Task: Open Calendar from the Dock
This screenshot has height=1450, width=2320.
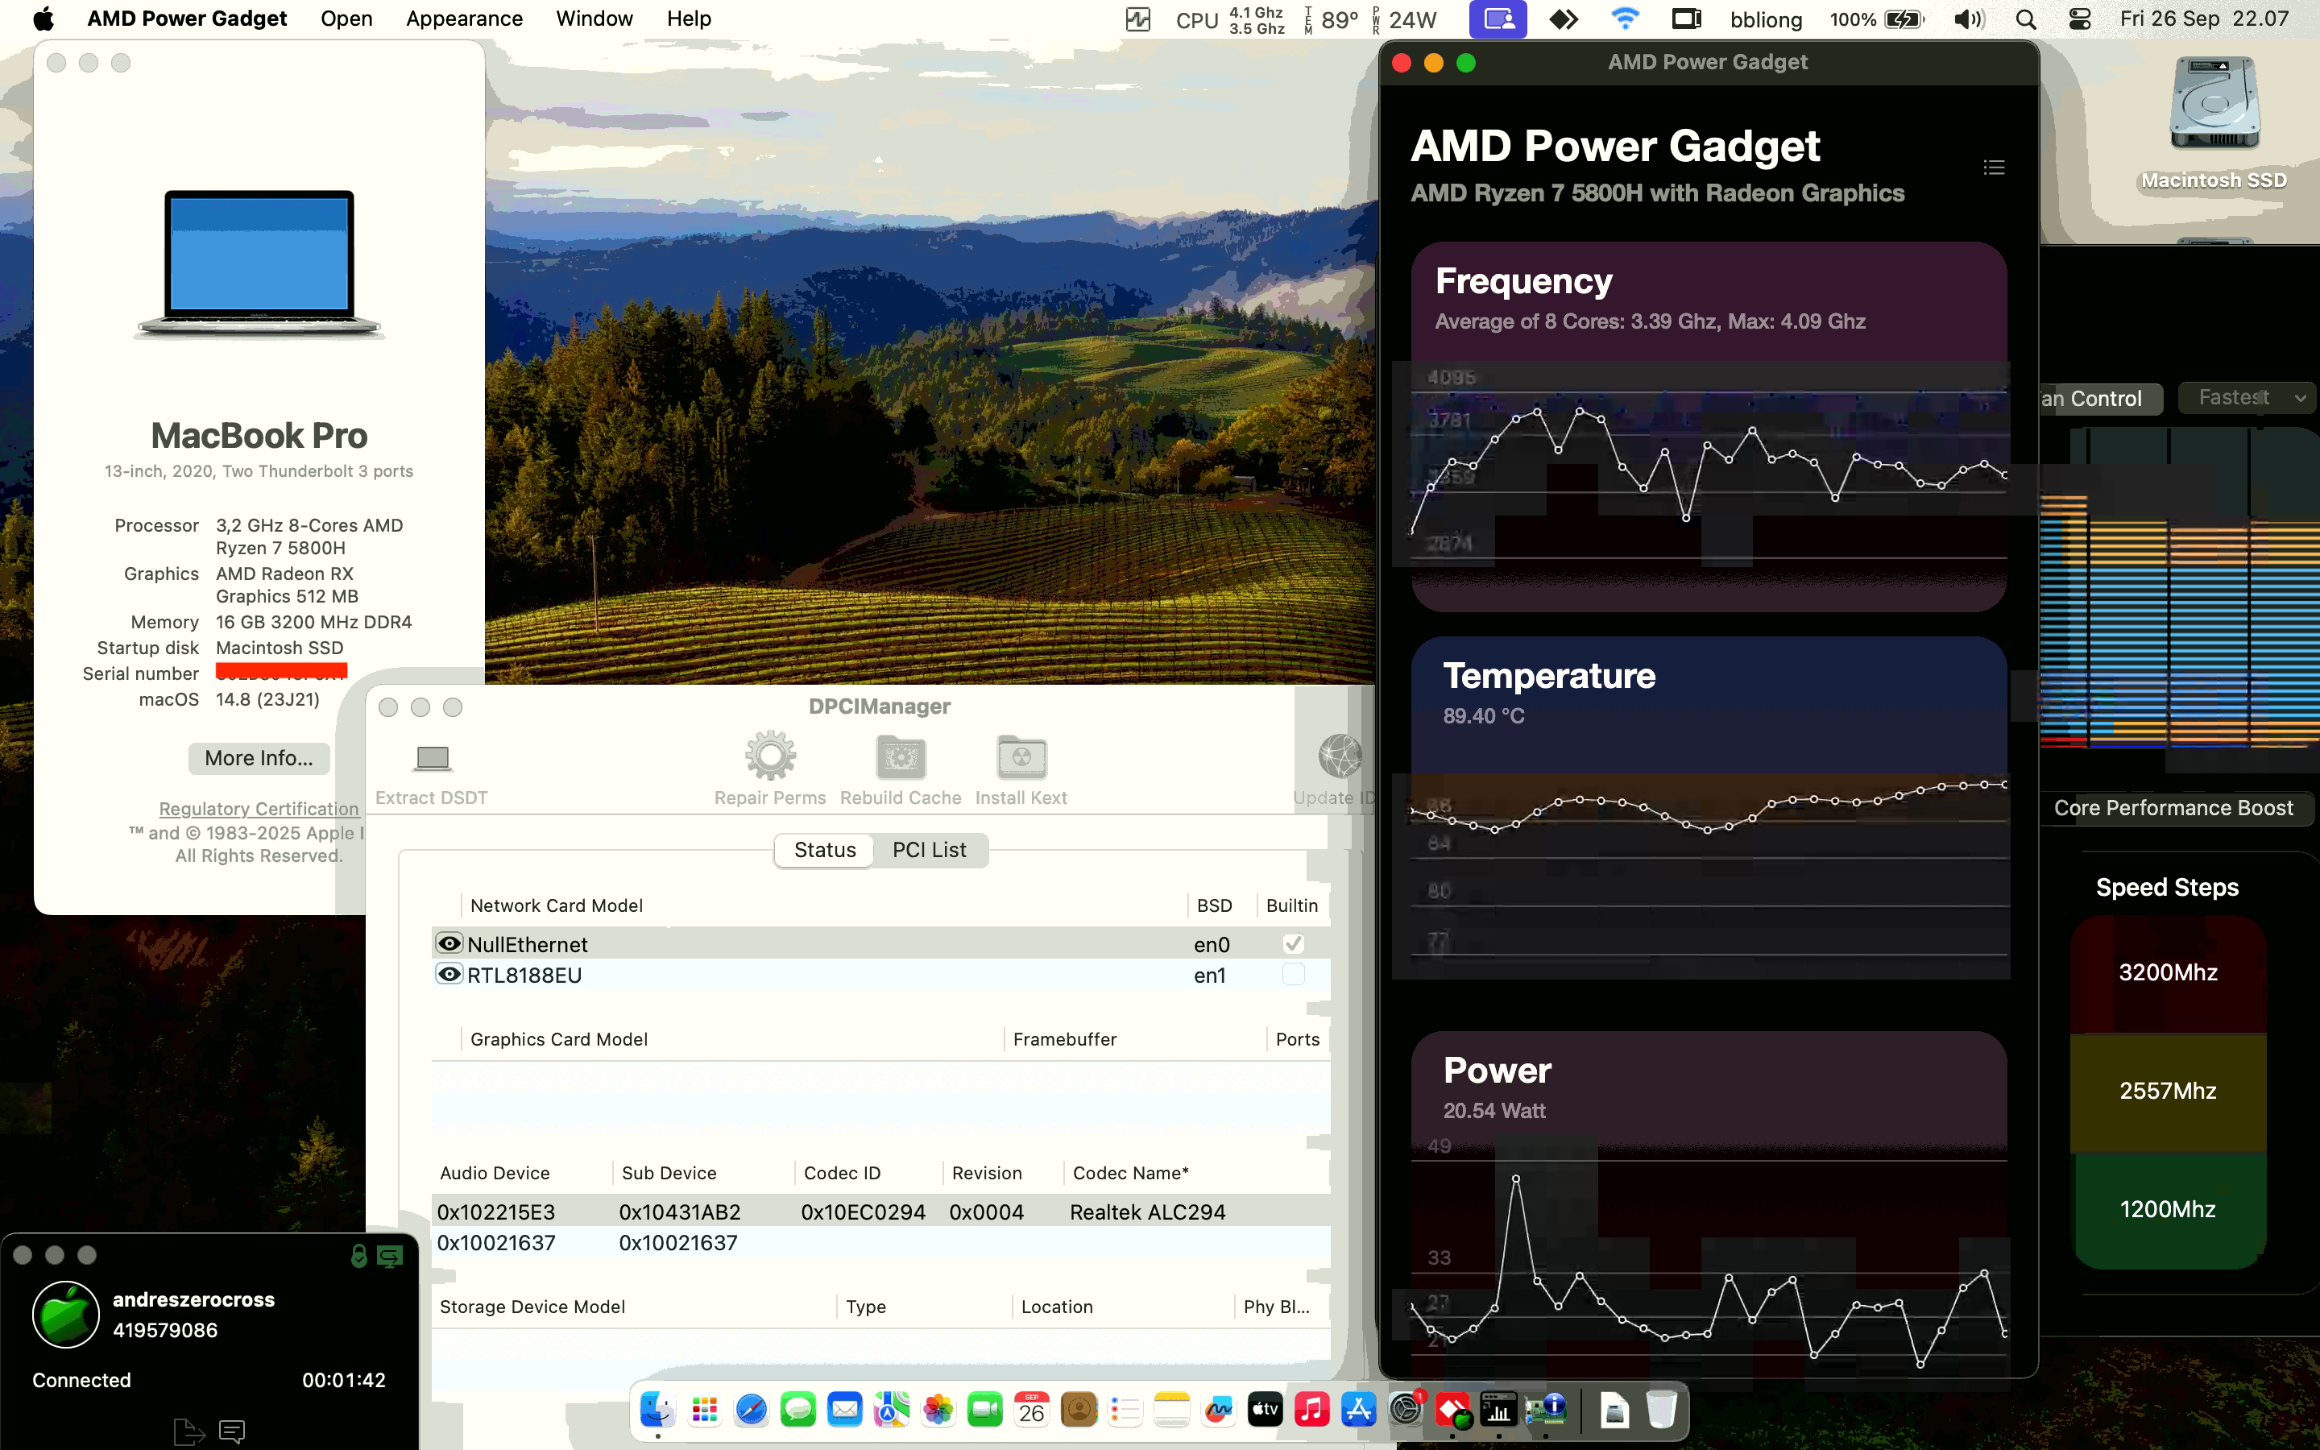Action: click(1032, 1410)
